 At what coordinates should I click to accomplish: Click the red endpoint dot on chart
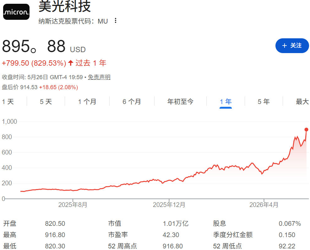tap(306, 130)
